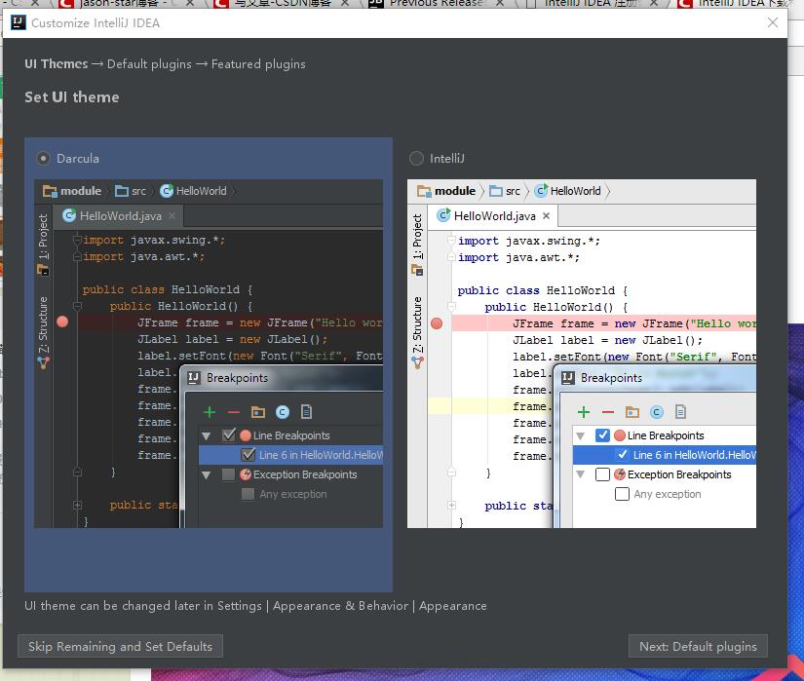Open 1: Project side tab in IntelliJ preview
Screen dimensions: 804x681
(417, 236)
